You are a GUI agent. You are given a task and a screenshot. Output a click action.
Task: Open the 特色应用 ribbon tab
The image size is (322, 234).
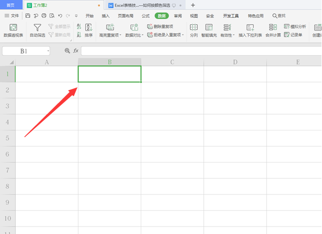(x=256, y=16)
